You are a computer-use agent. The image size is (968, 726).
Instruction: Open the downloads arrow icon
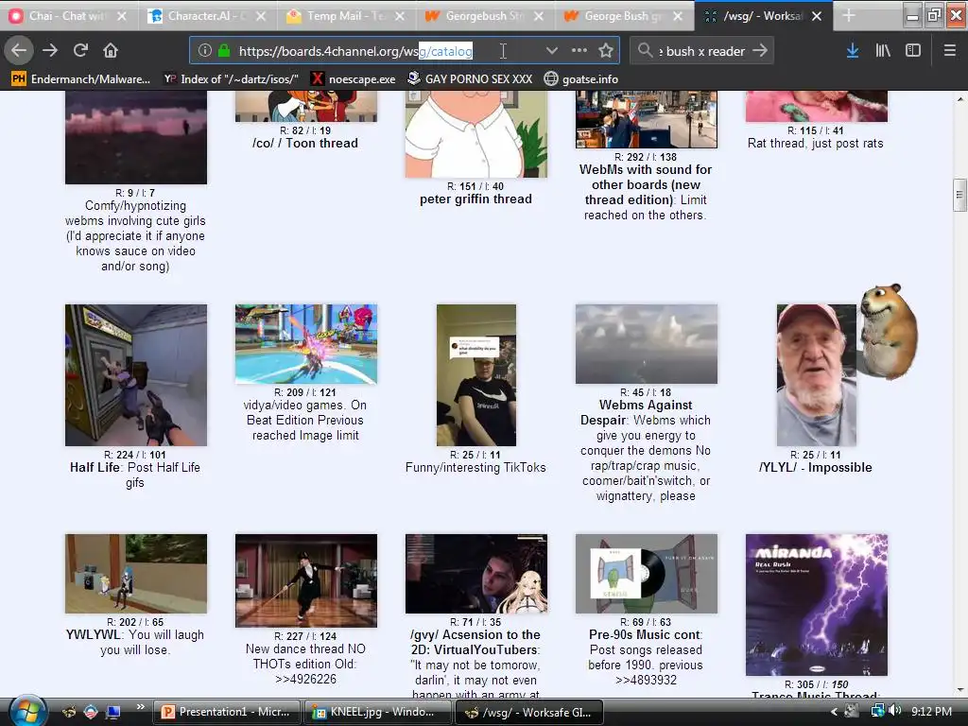pos(853,51)
